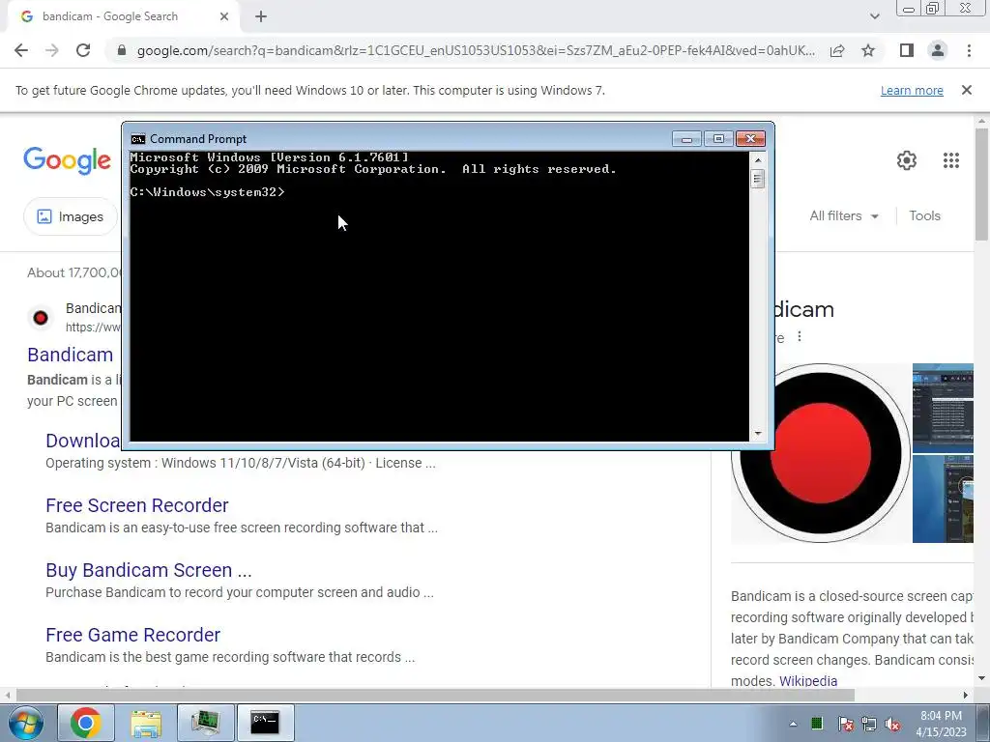Click the address bar URL
This screenshot has width=990, height=742.
[x=476, y=50]
